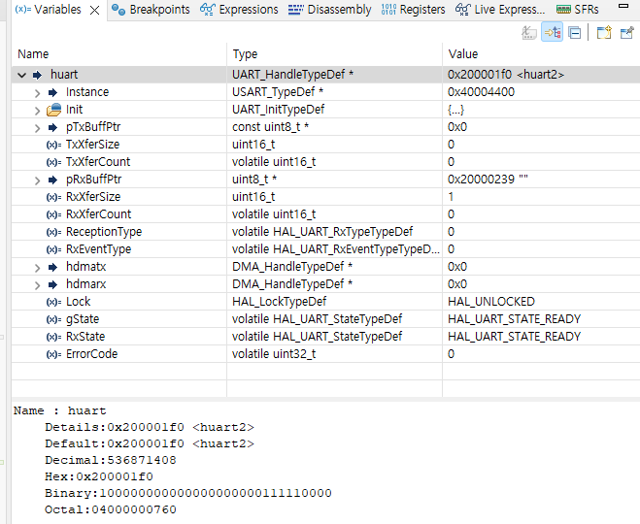The height and width of the screenshot is (524, 640).
Task: Open the Live Expressions tab
Action: click(x=500, y=10)
